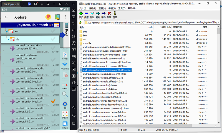The height and width of the screenshot is (133, 222).
Task: Sort by the 修改时间 column header
Action: coord(181,27)
